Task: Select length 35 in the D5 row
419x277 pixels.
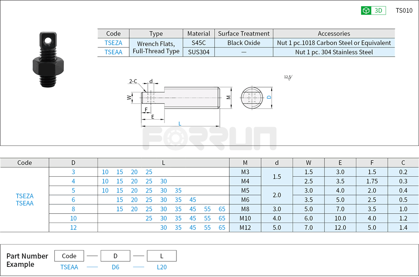Action: (178, 190)
